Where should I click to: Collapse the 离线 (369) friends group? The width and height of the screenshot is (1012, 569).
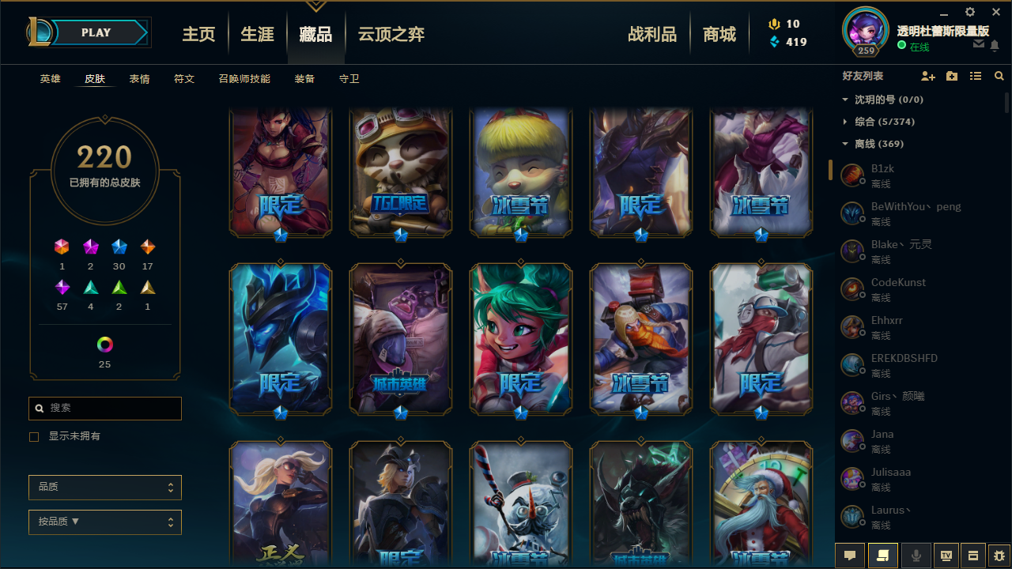pyautogui.click(x=874, y=144)
